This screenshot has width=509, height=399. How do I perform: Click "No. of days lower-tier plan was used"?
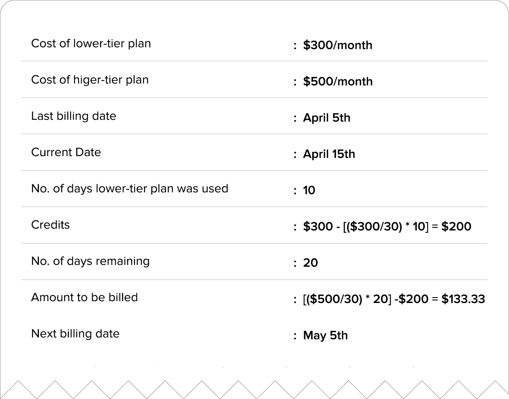tap(130, 189)
